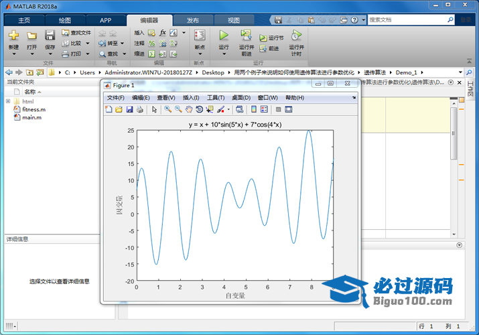Select the Pan hand tool in Figure toolbar

coord(189,109)
